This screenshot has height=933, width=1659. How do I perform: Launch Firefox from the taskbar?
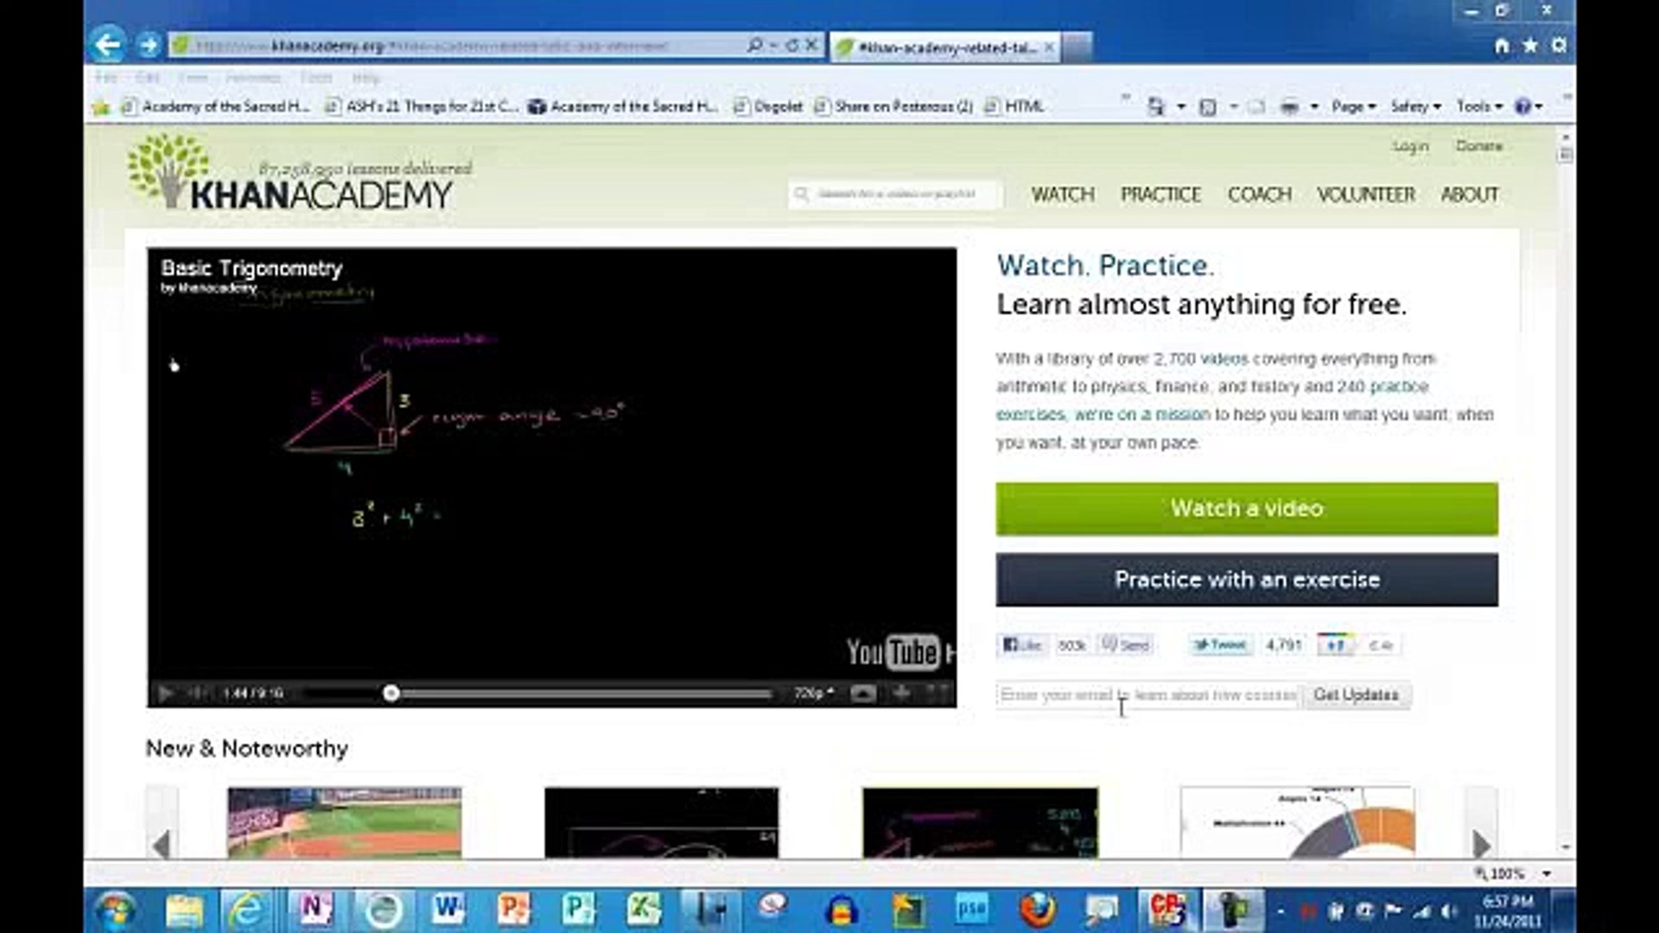pyautogui.click(x=1037, y=910)
